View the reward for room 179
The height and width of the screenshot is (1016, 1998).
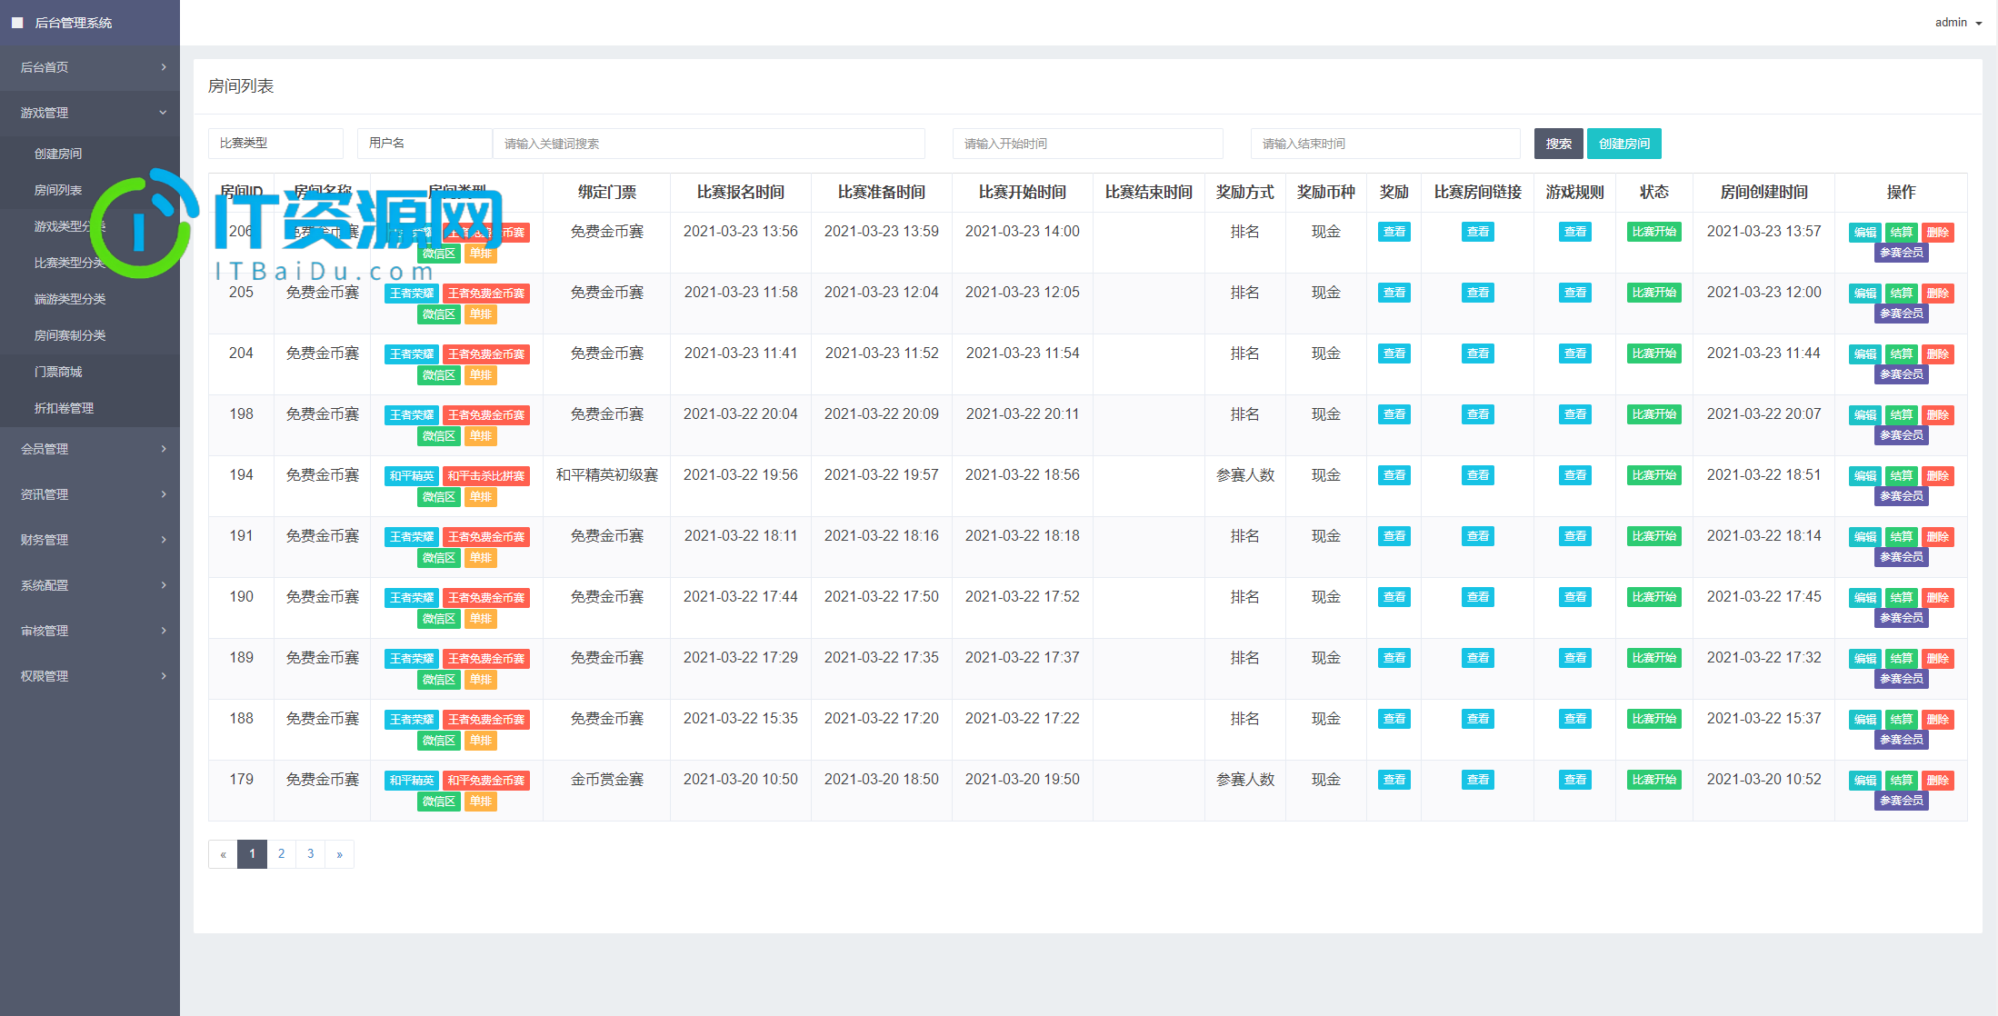[x=1394, y=780]
